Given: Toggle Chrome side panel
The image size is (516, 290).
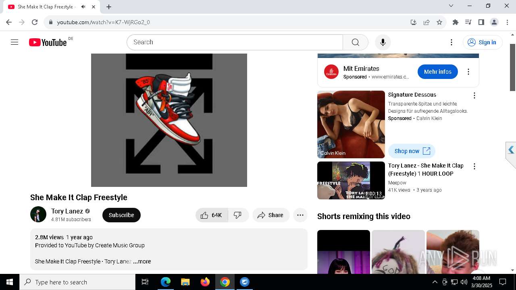Looking at the screenshot, I should point(481,22).
